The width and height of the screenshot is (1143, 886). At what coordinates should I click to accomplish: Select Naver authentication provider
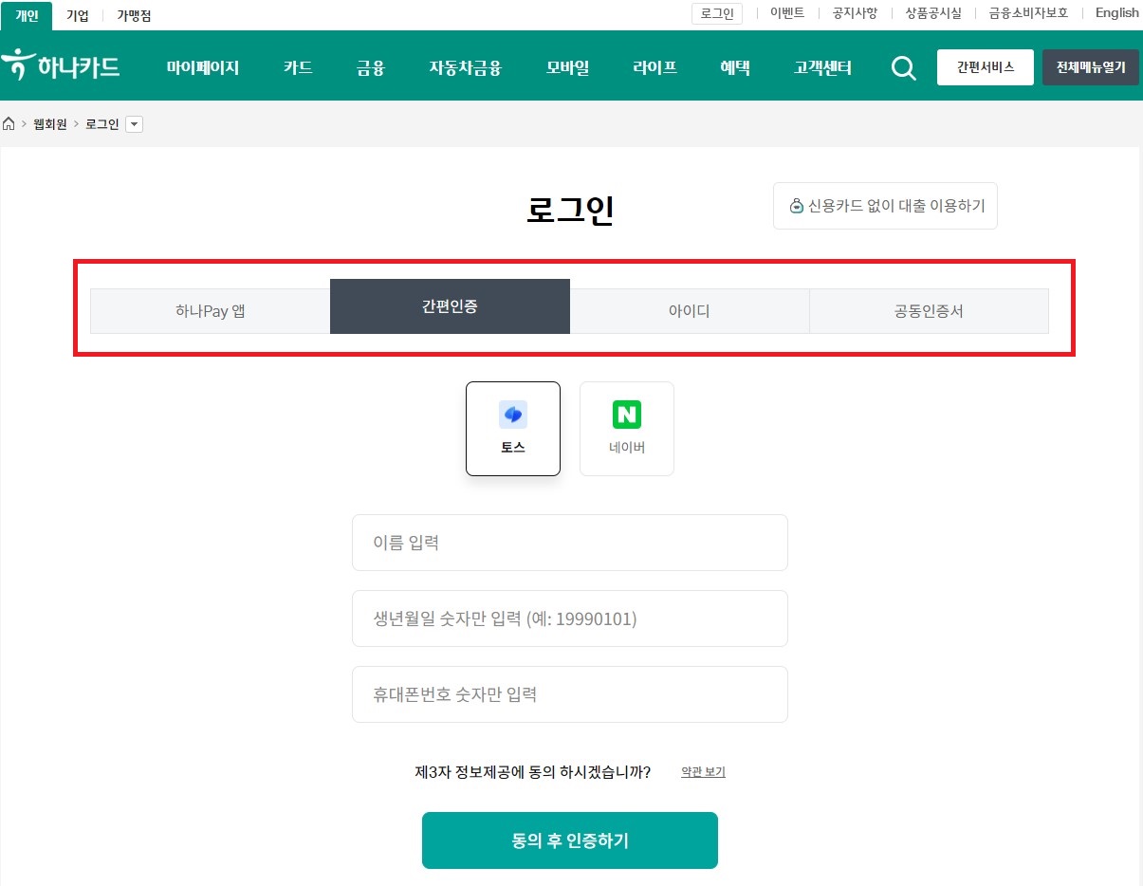[x=626, y=428]
